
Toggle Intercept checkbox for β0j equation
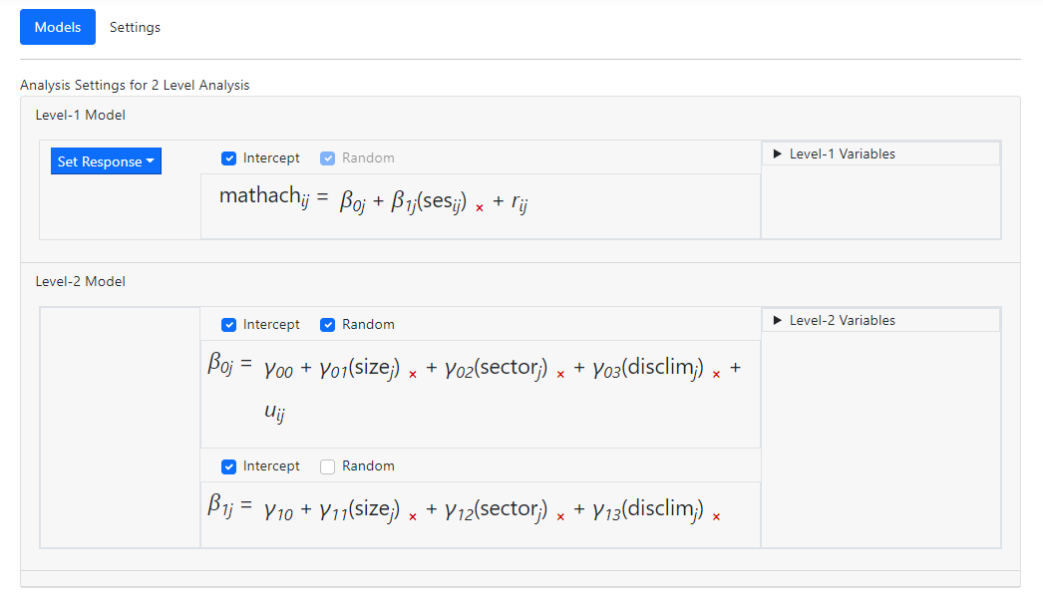coord(229,325)
